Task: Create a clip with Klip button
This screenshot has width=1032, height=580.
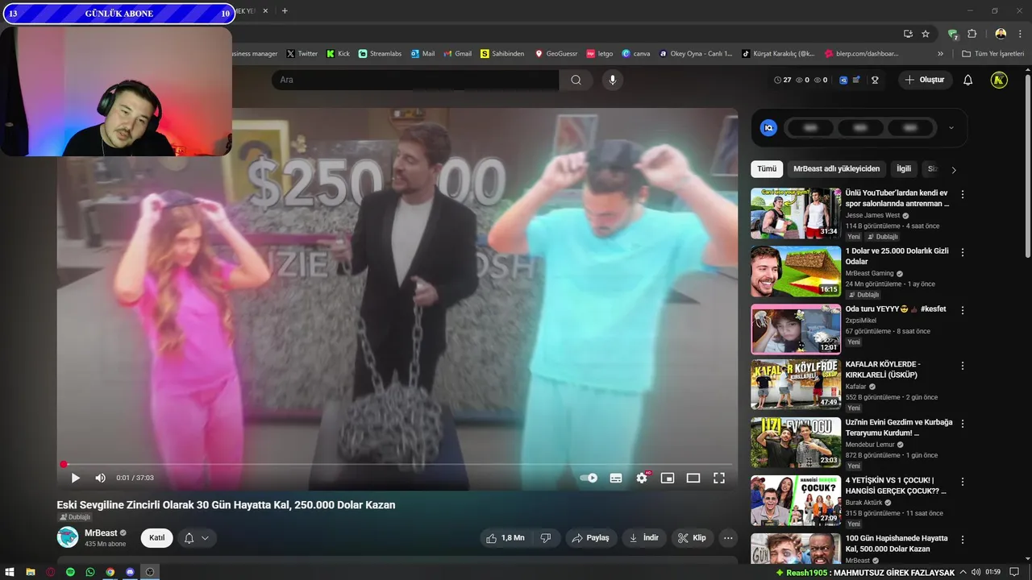Action: point(692,538)
